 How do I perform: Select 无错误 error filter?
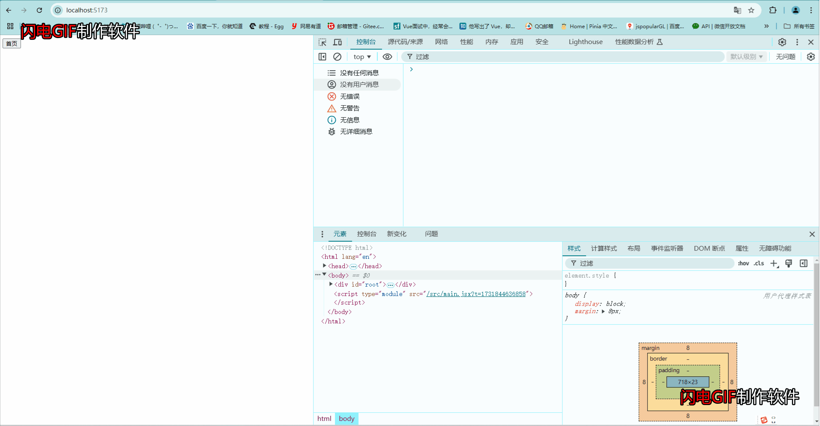pyautogui.click(x=358, y=96)
